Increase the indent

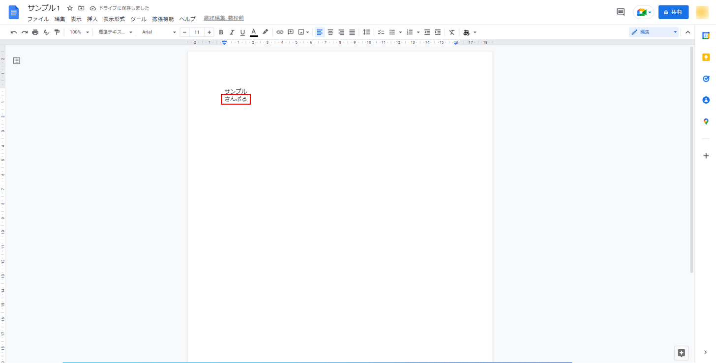[x=438, y=32]
